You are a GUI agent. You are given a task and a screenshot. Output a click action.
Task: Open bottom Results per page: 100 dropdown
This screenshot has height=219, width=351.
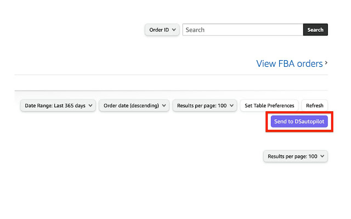point(296,156)
